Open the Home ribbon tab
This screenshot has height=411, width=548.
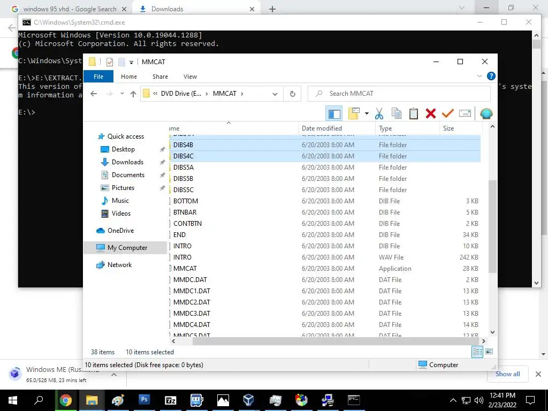[128, 77]
